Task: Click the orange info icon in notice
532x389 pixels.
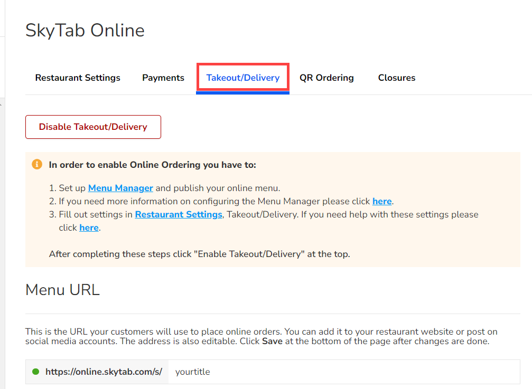Action: [x=37, y=164]
